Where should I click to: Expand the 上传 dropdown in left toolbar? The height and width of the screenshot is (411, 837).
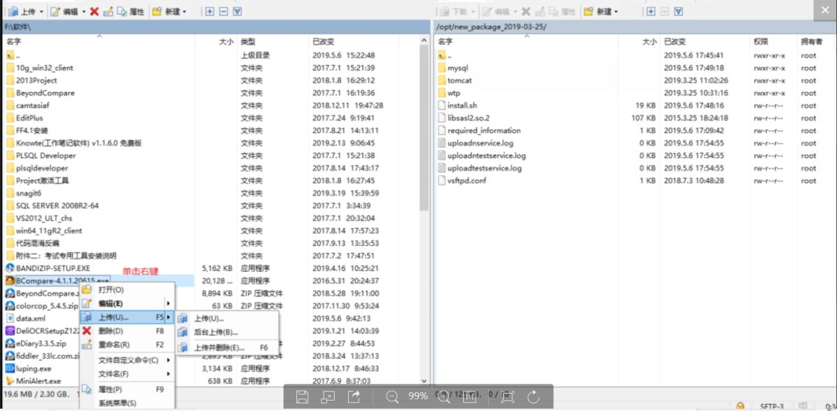coord(42,11)
